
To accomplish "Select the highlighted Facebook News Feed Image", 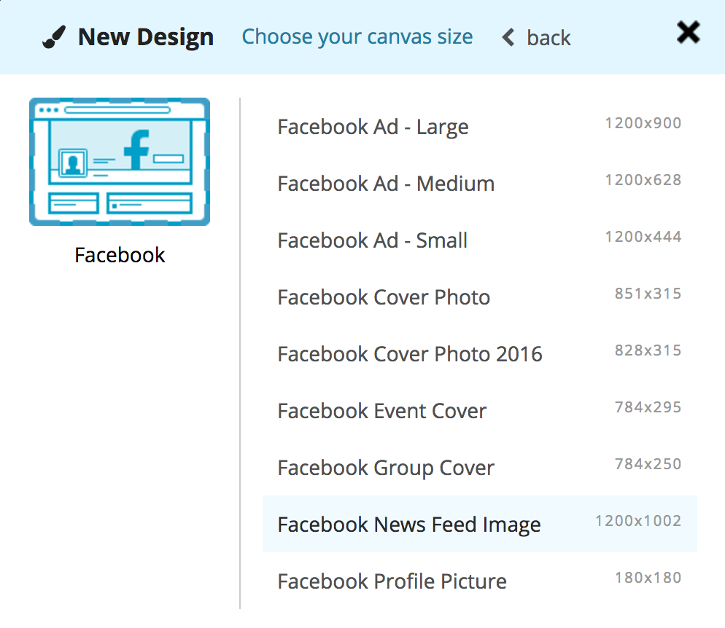I will click(408, 525).
